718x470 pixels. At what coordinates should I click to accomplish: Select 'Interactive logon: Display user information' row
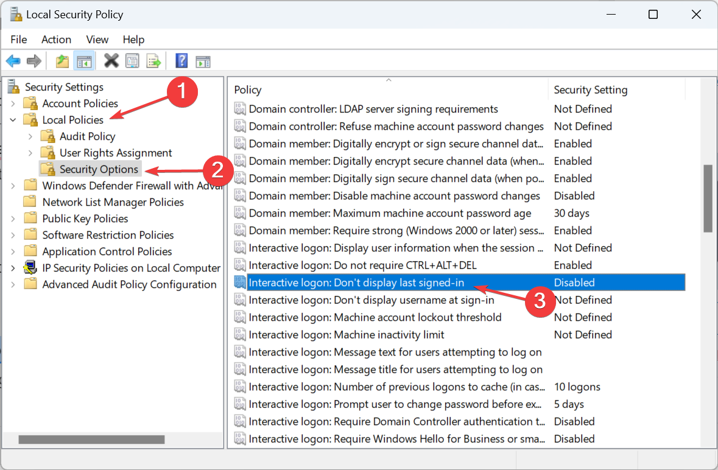click(459, 248)
